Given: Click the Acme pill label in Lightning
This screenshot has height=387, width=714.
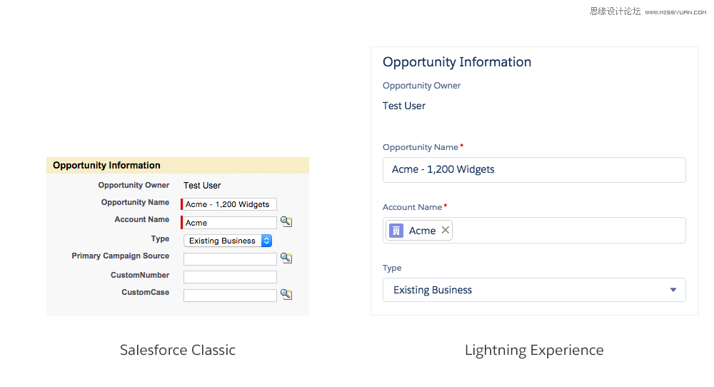Looking at the screenshot, I should coord(422,231).
